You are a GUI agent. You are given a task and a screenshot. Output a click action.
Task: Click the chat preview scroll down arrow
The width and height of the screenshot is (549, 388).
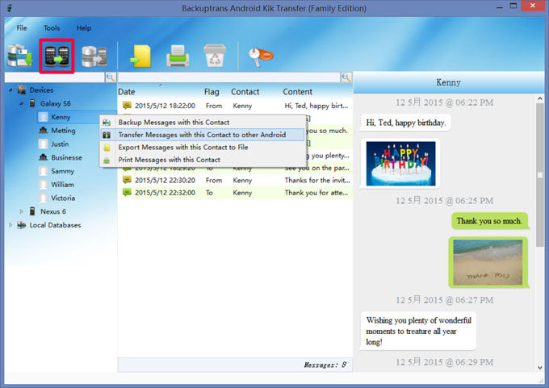(x=540, y=367)
